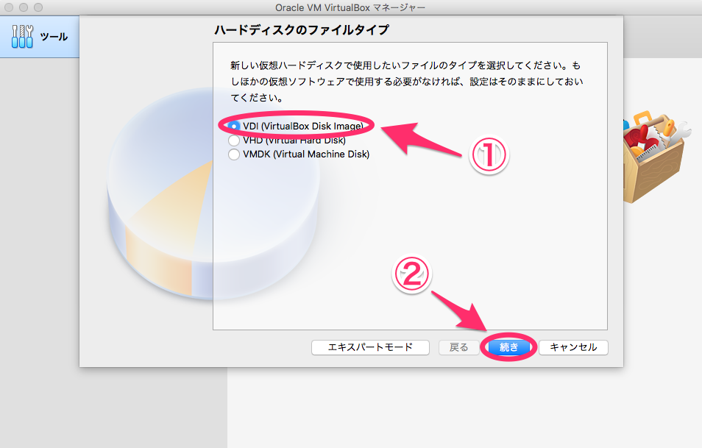Screen dimensions: 702x448
Task: Click the disabled 戻る button
Action: click(459, 347)
